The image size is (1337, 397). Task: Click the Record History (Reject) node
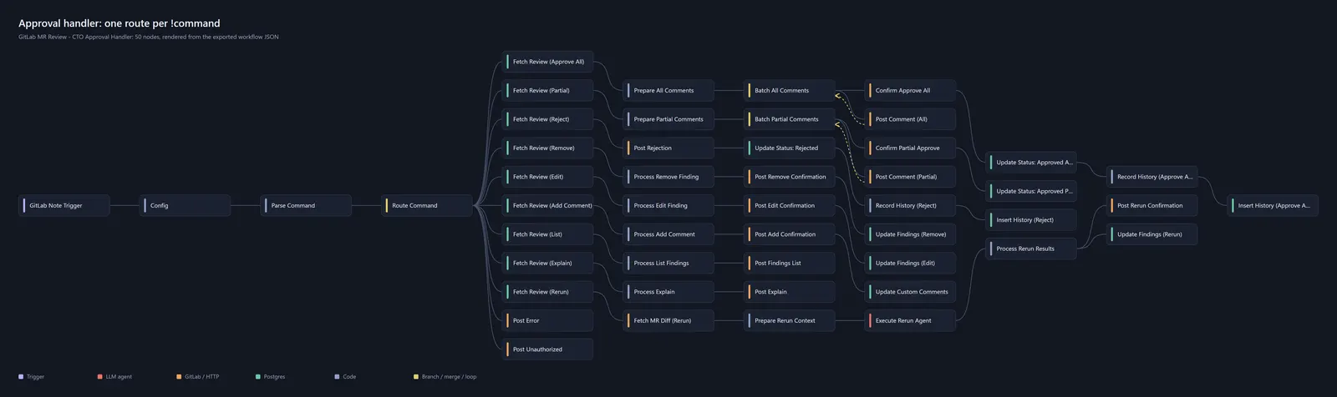pos(910,205)
